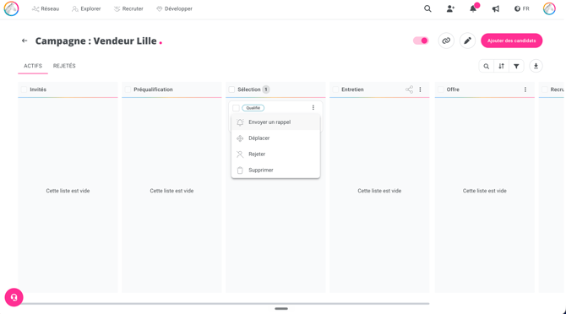This screenshot has height=314, width=566.
Task: Check the Invités column checkbox
Action: point(24,89)
